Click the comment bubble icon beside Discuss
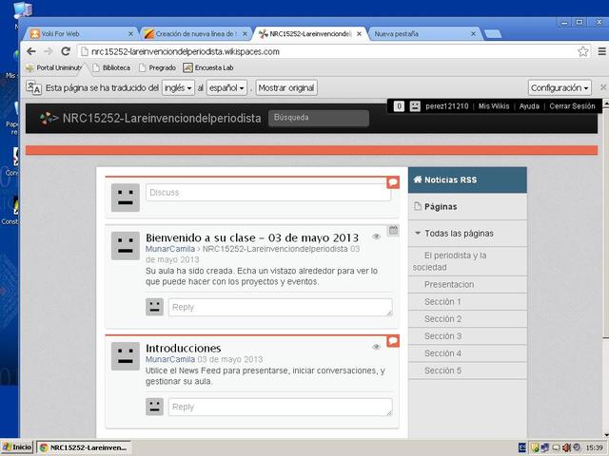This screenshot has height=456, width=609. (393, 182)
